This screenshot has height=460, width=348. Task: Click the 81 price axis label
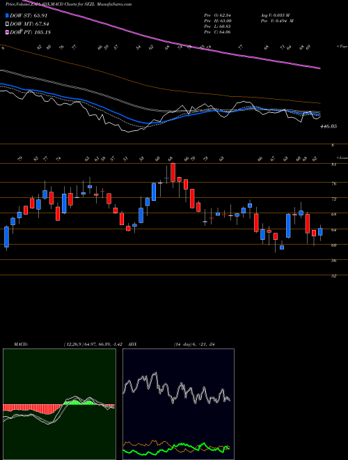pos(333,165)
